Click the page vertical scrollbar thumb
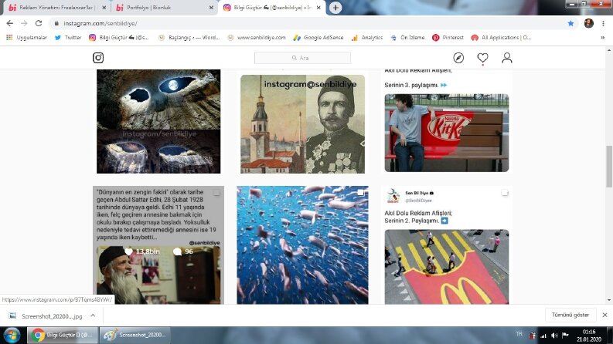Viewport: 613px width, 344px height. 609,167
